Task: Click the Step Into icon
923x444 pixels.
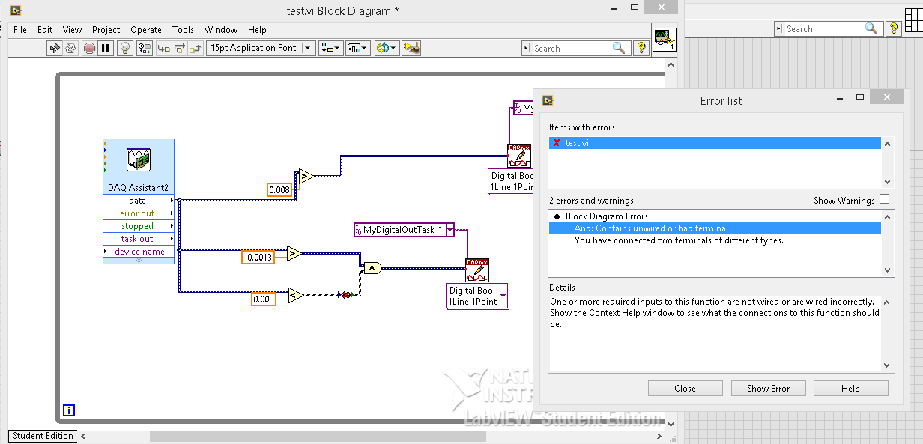Action: pyautogui.click(x=163, y=48)
